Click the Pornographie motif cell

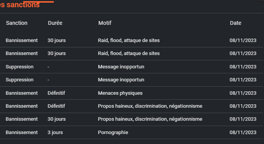(x=113, y=133)
